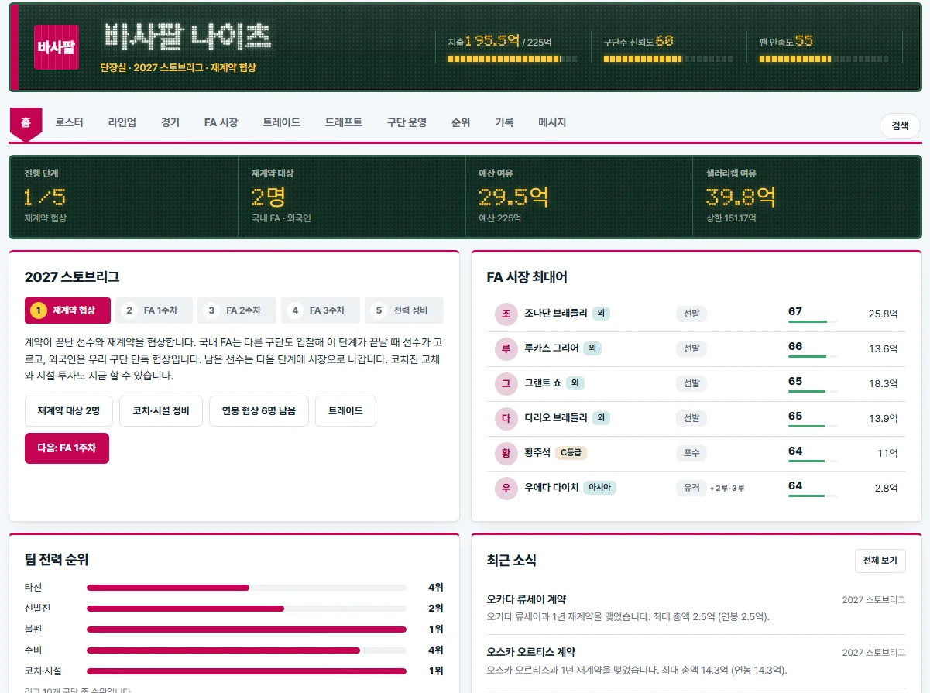
Task: Click the 타선 ranking bar
Action: tap(246, 588)
